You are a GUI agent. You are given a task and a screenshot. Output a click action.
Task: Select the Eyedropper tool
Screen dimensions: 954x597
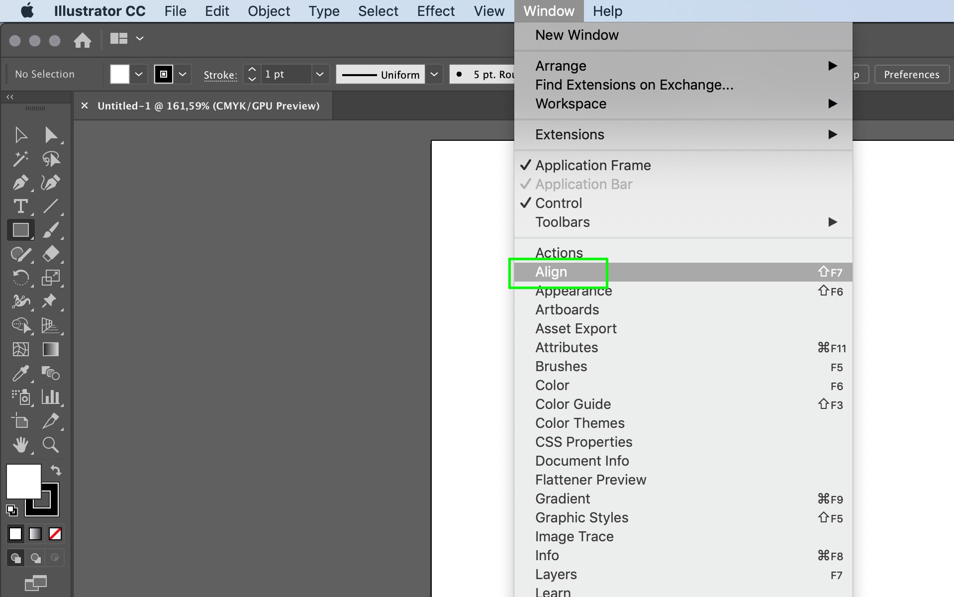coord(20,373)
